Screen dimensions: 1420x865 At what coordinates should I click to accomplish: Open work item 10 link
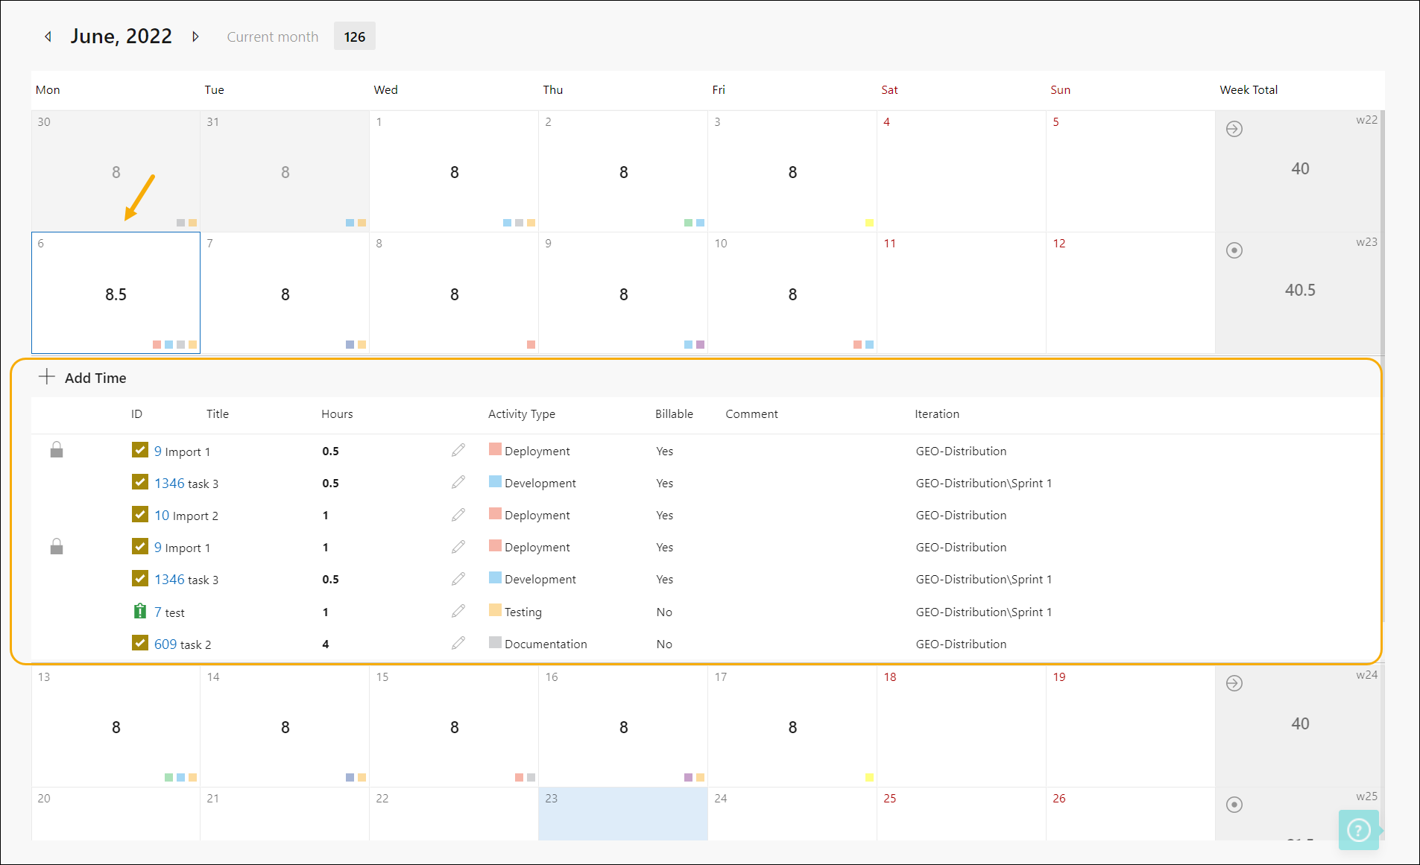pyautogui.click(x=162, y=515)
